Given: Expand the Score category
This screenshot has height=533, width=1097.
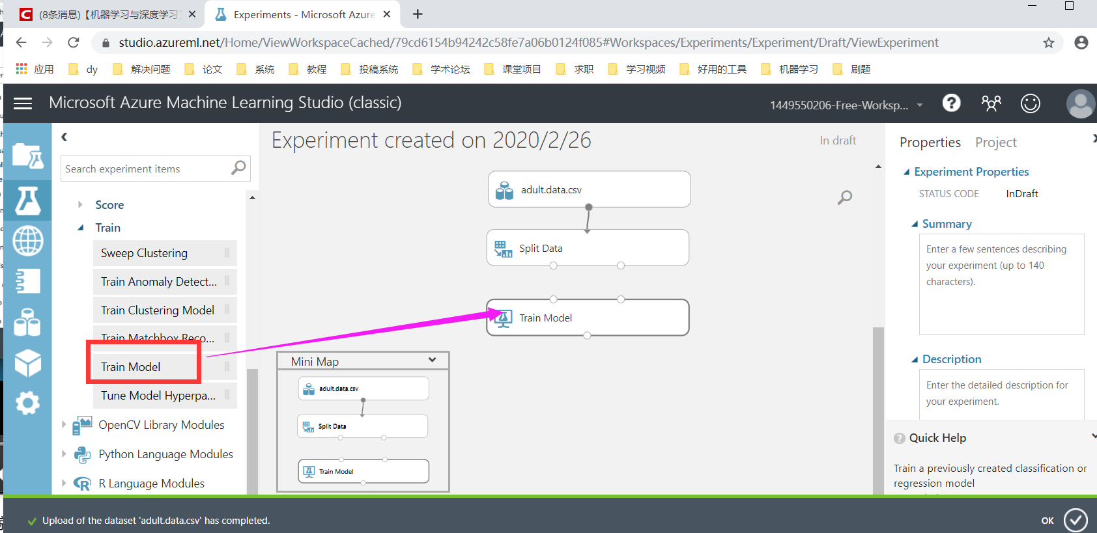Looking at the screenshot, I should click(x=80, y=204).
